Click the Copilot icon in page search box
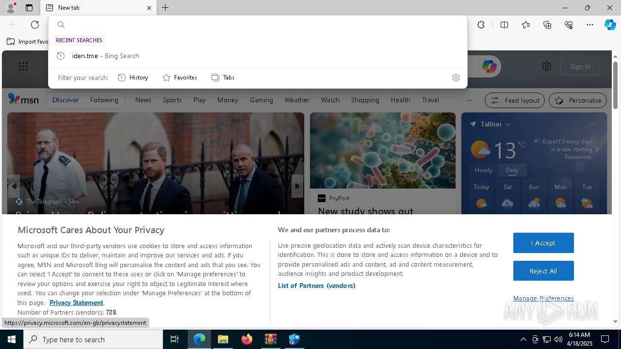The height and width of the screenshot is (349, 621). (x=489, y=66)
